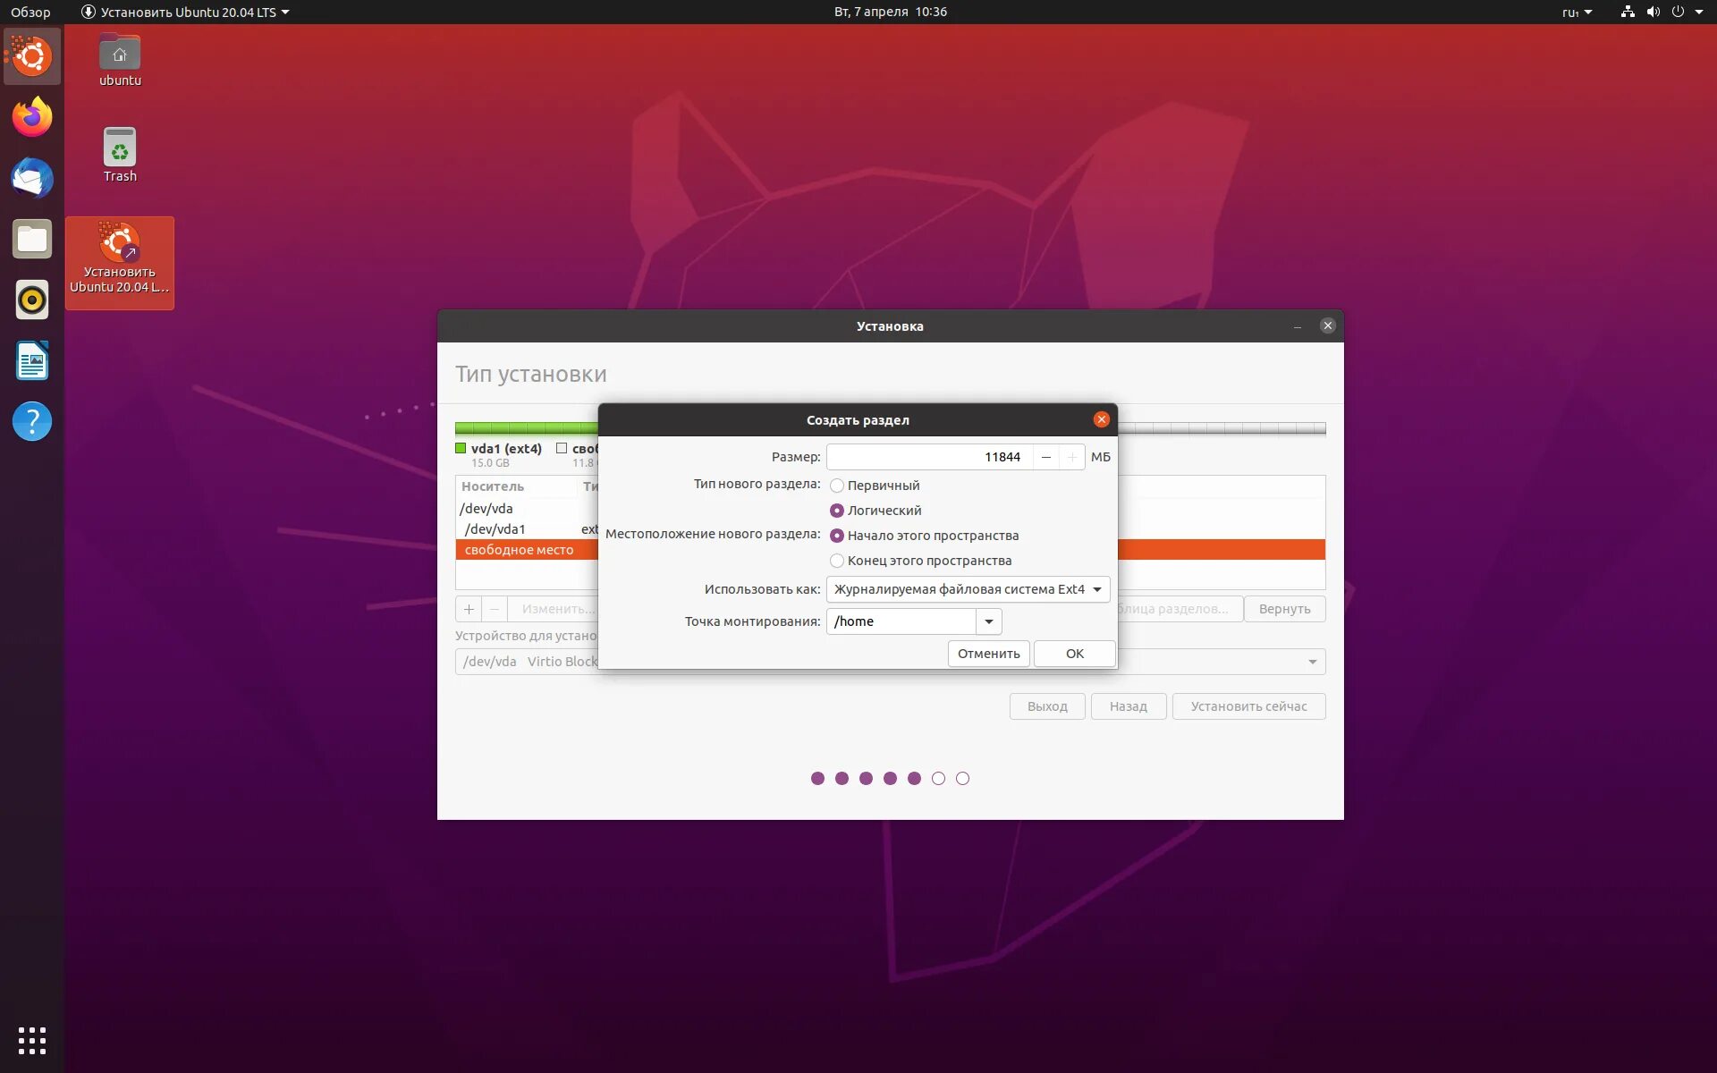Cancel the Создать раздел dialog via Отменить
Image resolution: width=1717 pixels, height=1073 pixels.
(988, 654)
